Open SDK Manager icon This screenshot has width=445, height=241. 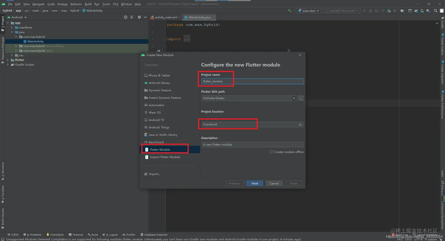tap(428, 11)
